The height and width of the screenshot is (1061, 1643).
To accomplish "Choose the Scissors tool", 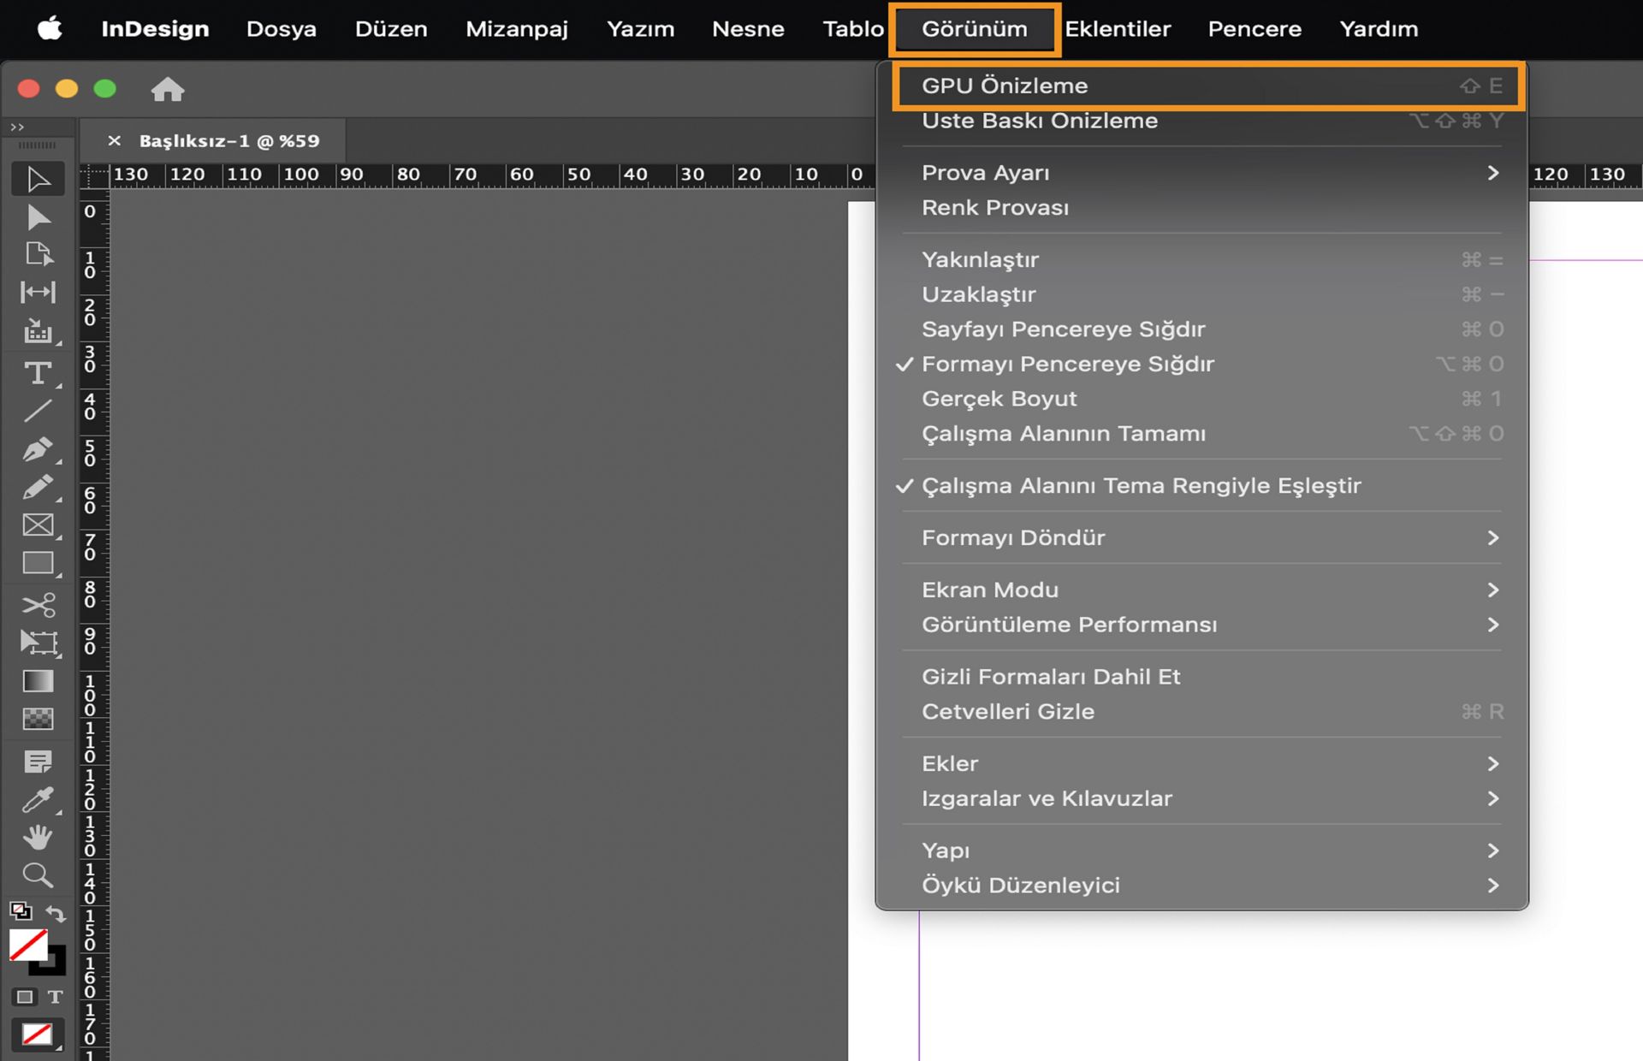I will 38,604.
